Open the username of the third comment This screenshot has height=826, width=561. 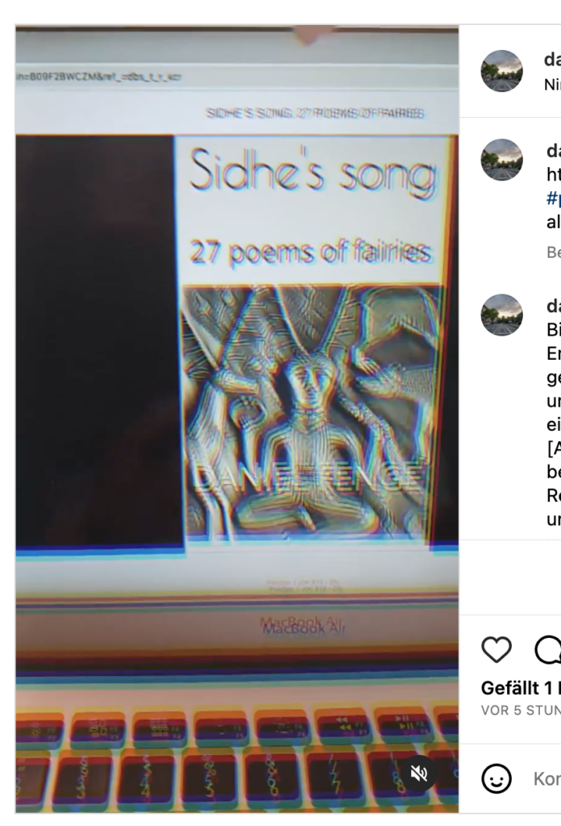pos(554,306)
